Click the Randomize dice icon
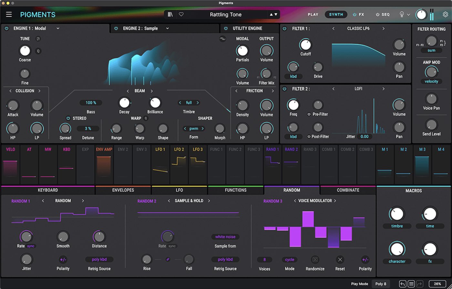Screen dimensions: 452x289 coord(315,260)
